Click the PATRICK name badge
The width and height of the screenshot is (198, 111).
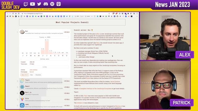(182, 103)
